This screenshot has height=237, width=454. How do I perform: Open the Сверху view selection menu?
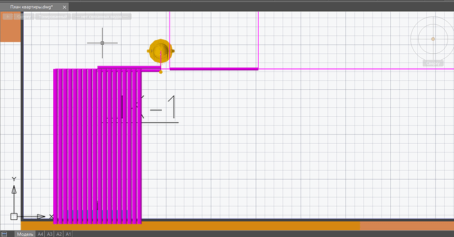click(24, 16)
